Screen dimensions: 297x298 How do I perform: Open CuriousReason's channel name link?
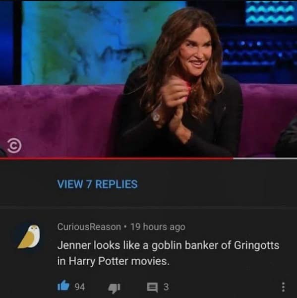click(x=89, y=227)
